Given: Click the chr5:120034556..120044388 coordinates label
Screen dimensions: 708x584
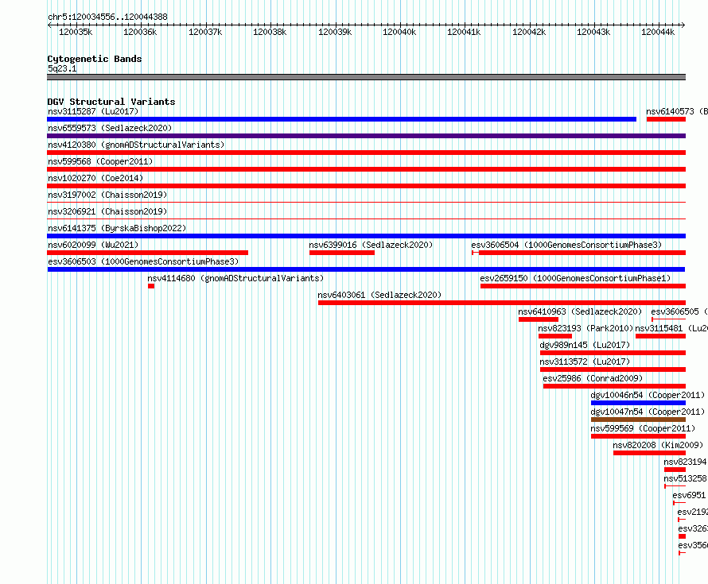Looking at the screenshot, I should pyautogui.click(x=107, y=17).
